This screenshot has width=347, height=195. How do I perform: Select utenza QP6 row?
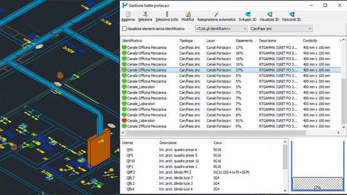(202, 149)
